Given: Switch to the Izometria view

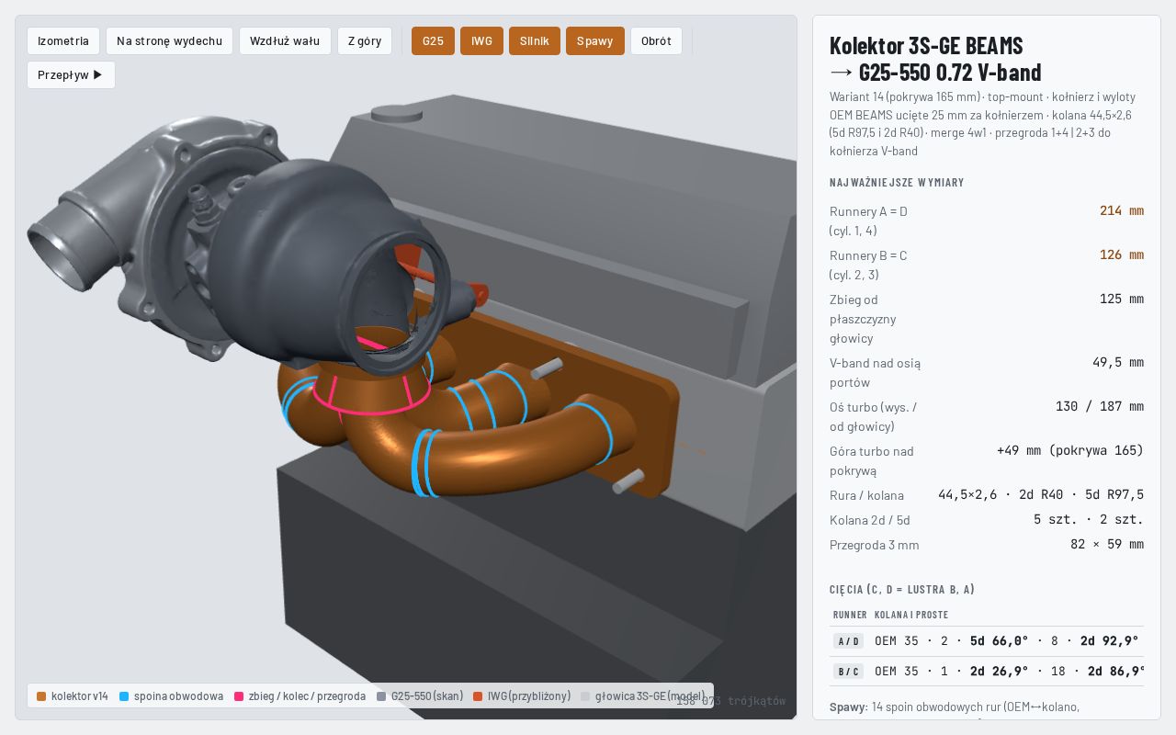Looking at the screenshot, I should tap(63, 40).
